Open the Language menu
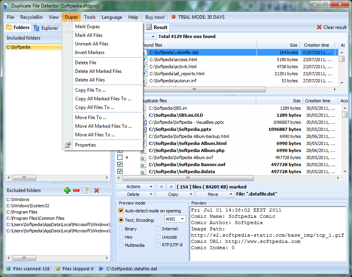352x277 pixels. (112, 17)
